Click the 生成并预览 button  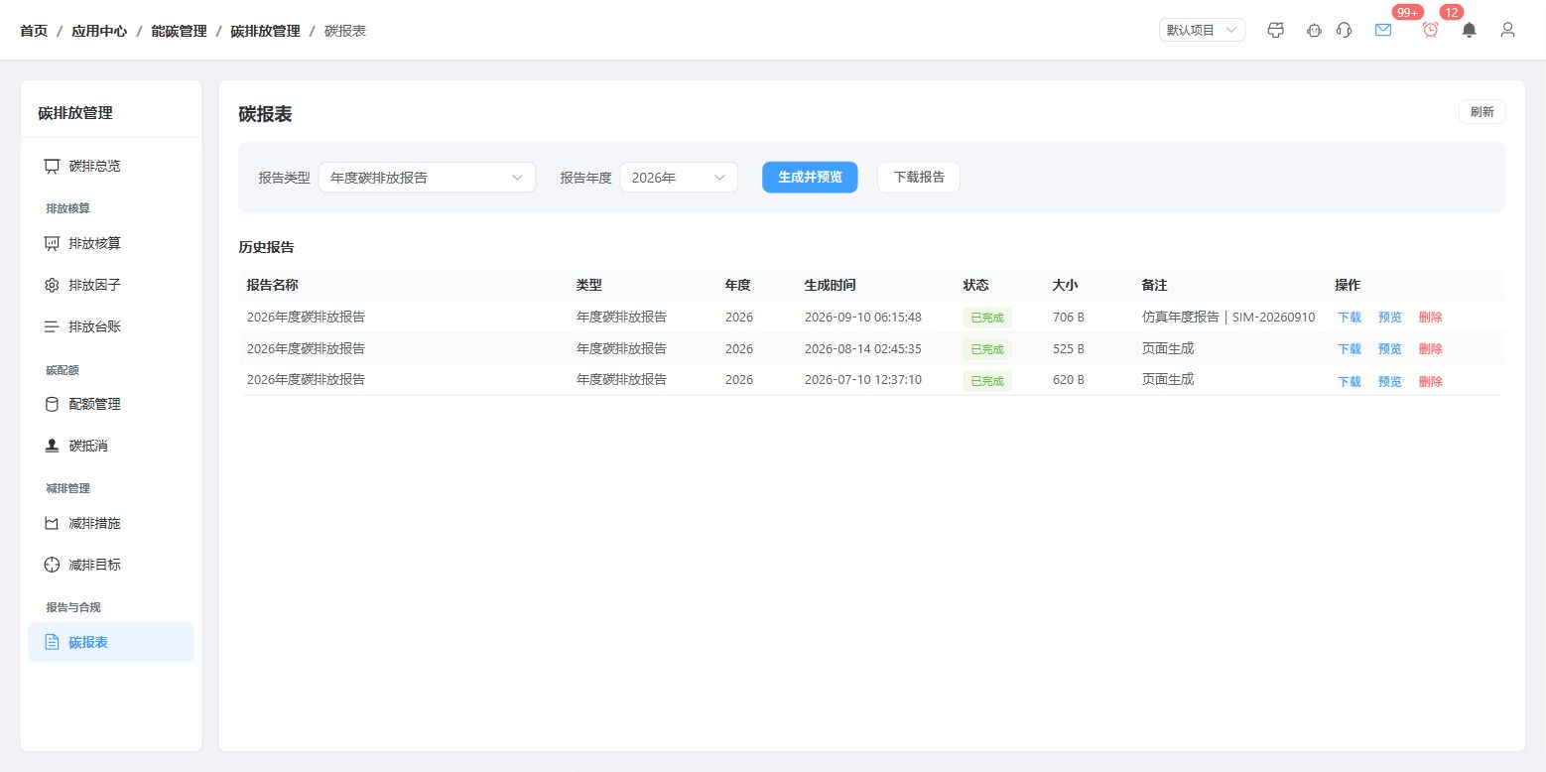pos(810,177)
